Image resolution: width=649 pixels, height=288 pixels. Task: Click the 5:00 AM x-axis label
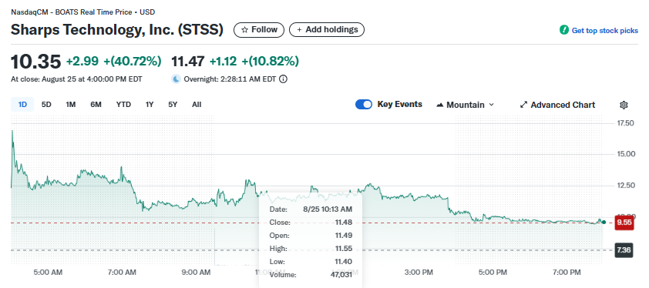pos(49,273)
